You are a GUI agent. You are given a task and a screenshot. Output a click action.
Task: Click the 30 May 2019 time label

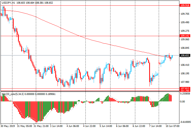8,126
